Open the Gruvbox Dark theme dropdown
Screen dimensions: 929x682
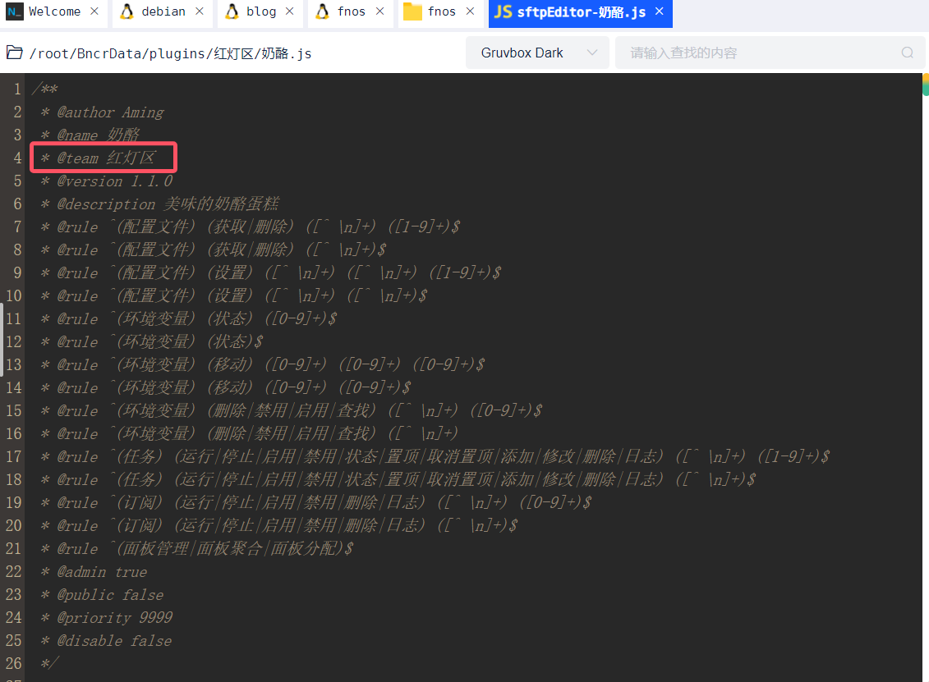click(537, 53)
